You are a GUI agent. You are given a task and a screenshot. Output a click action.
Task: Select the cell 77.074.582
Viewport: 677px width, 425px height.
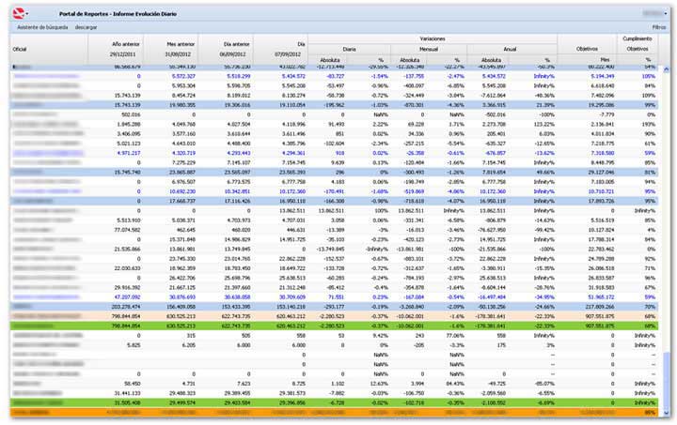tap(127, 230)
